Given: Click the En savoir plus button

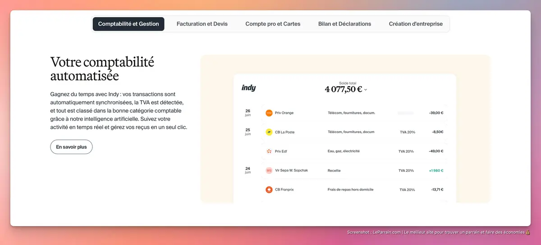Looking at the screenshot, I should coord(71,147).
